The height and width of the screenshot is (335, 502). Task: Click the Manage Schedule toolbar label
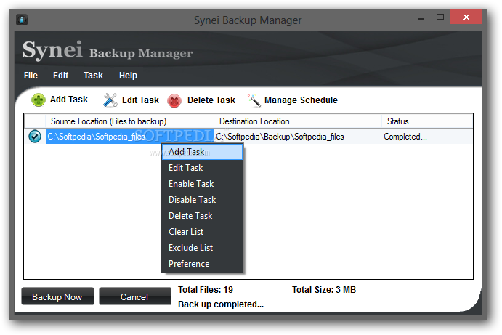pos(301,100)
